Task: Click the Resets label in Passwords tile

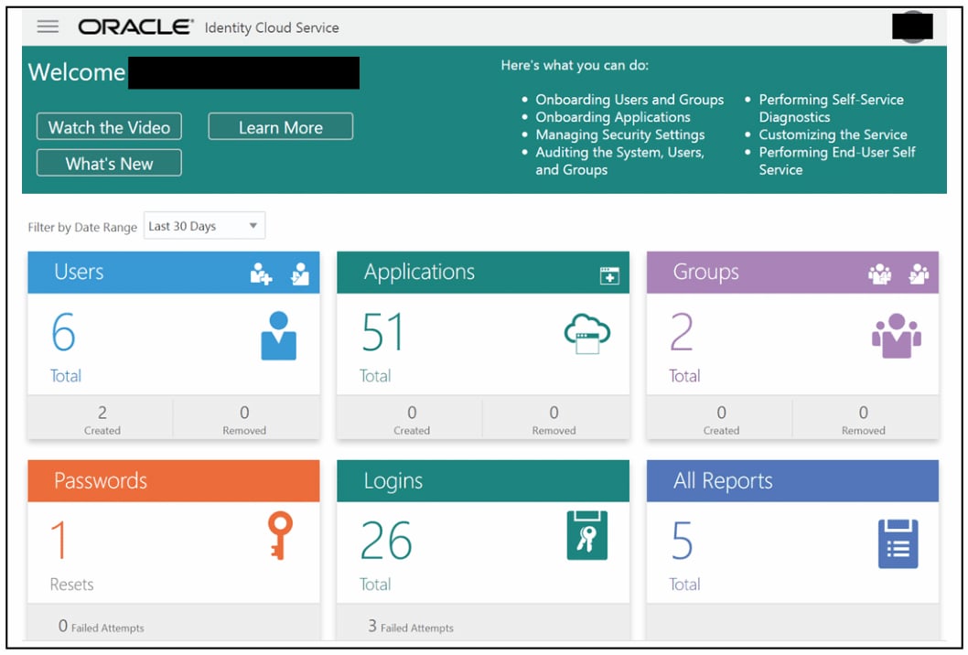Action: click(71, 584)
